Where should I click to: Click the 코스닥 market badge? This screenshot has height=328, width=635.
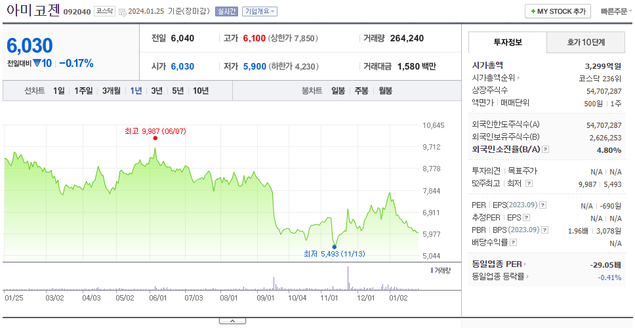click(105, 11)
